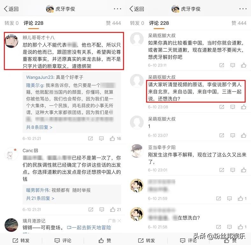
Task: Open left panel's three-dot more menu
Action: [117, 9]
